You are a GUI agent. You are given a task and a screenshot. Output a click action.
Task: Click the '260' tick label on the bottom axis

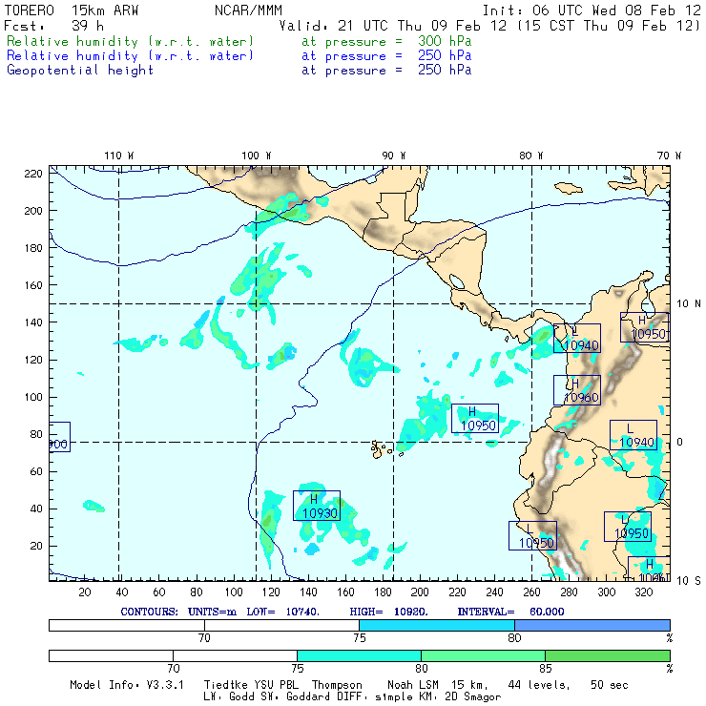pyautogui.click(x=531, y=592)
